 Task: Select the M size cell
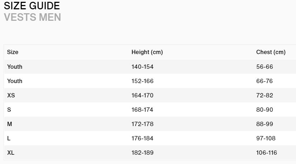coord(10,124)
